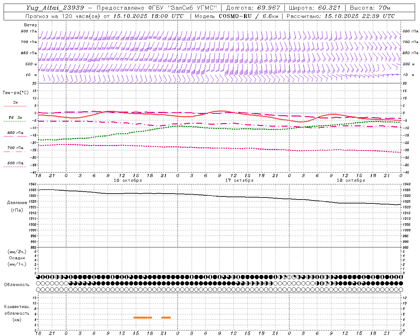Select the left 850 гПа wind level label

(x=29, y=53)
